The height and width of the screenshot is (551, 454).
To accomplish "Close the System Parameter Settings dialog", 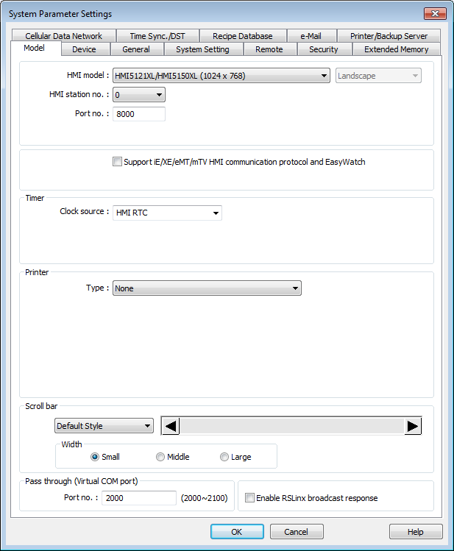I will (435, 14).
